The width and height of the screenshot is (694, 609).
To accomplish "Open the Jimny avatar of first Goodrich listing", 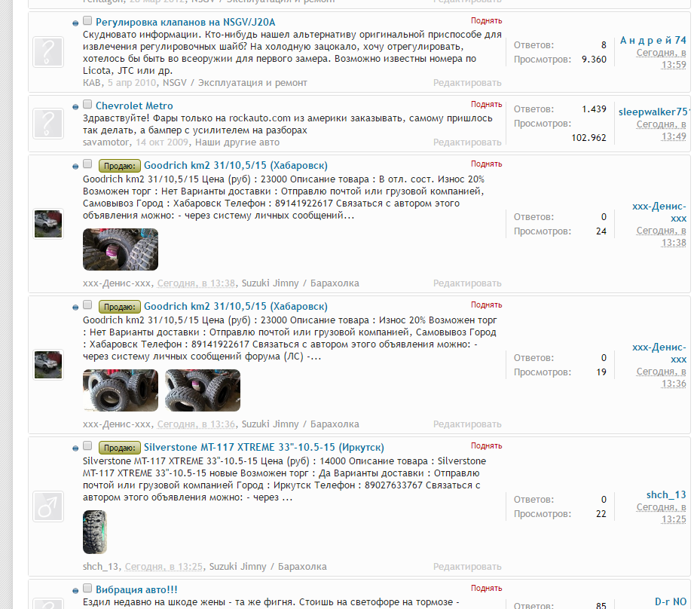I will coord(48,224).
